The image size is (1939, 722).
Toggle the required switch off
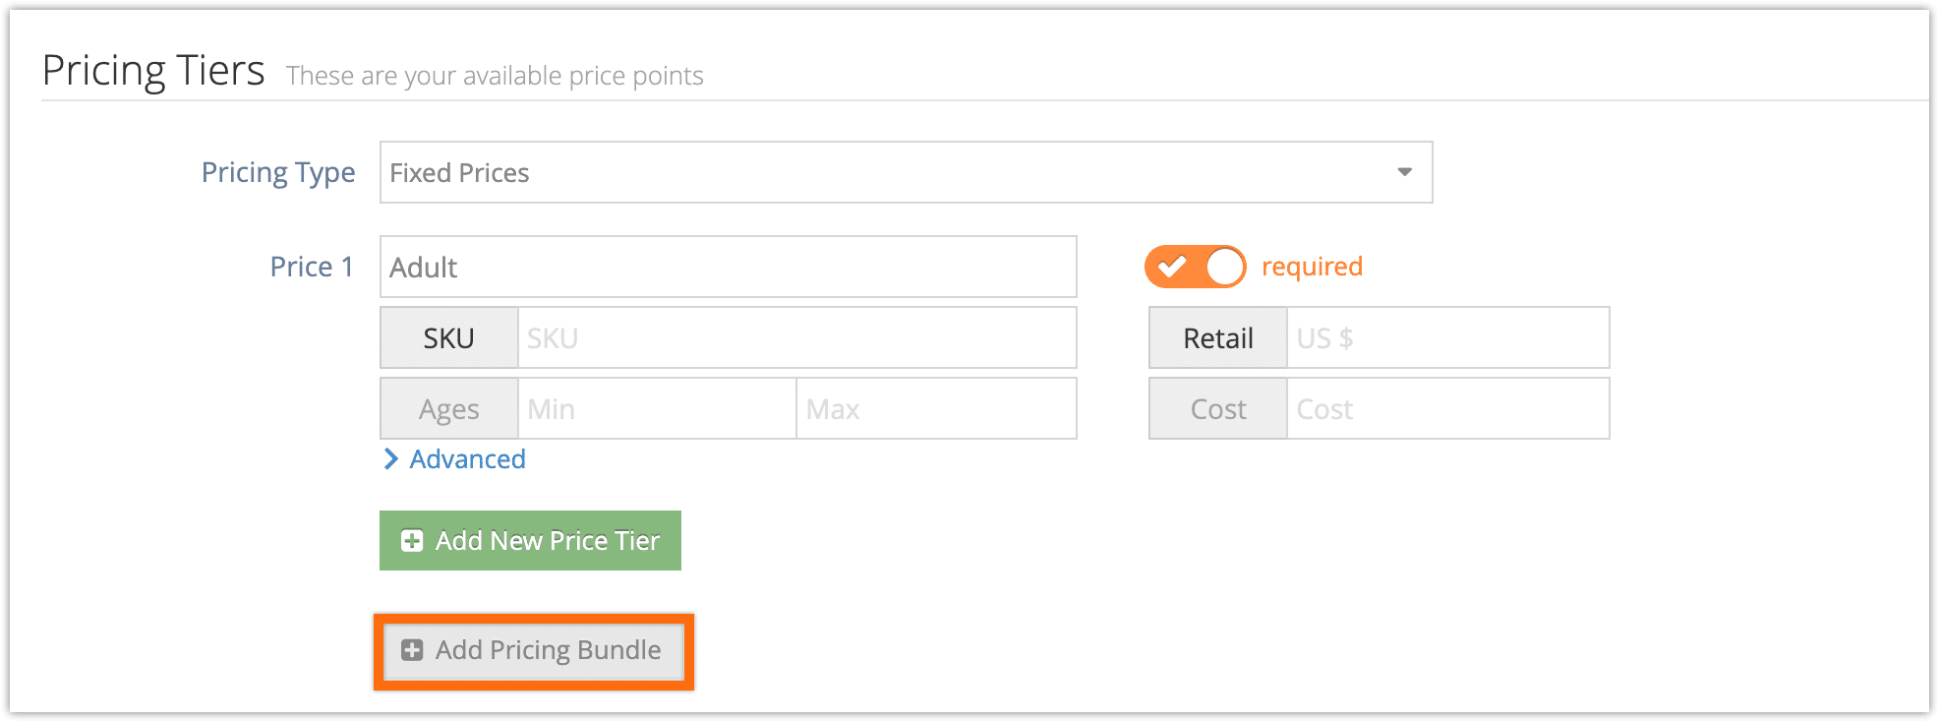point(1195,267)
